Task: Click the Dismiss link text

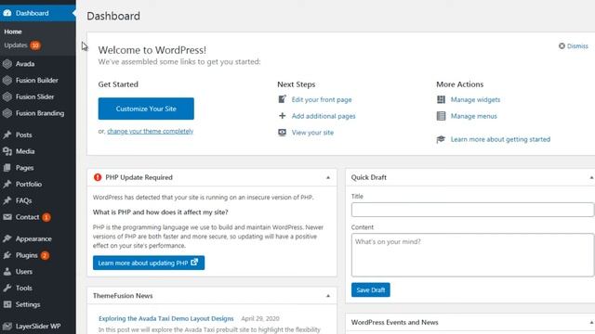Action: [x=577, y=45]
